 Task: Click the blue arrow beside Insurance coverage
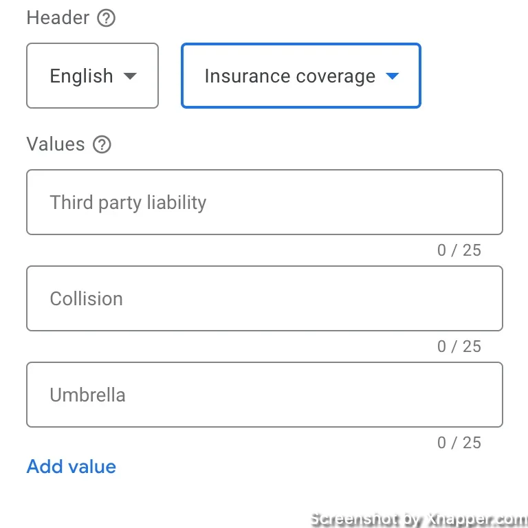click(392, 76)
